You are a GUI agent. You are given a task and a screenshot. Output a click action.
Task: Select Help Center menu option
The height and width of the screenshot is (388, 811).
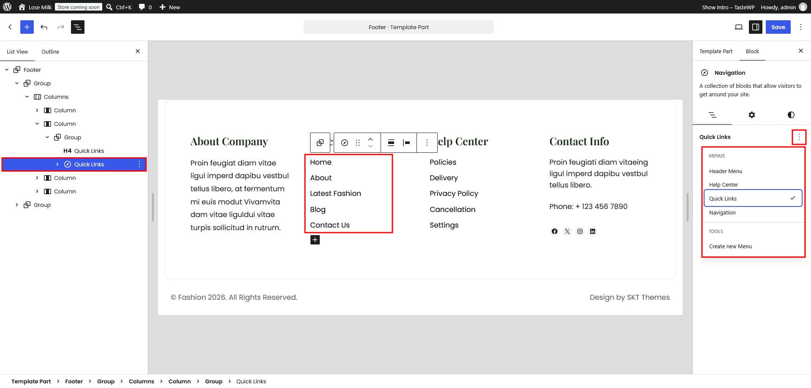pos(753,185)
